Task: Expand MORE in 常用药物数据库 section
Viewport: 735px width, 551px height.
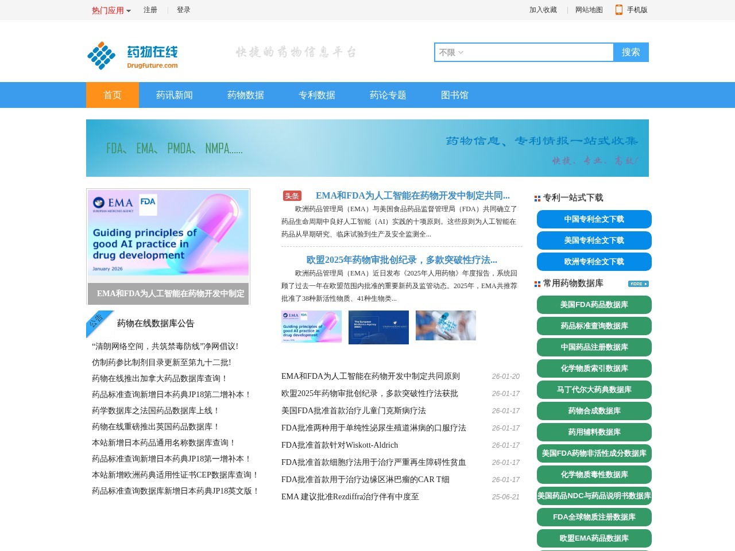Action: tap(638, 283)
